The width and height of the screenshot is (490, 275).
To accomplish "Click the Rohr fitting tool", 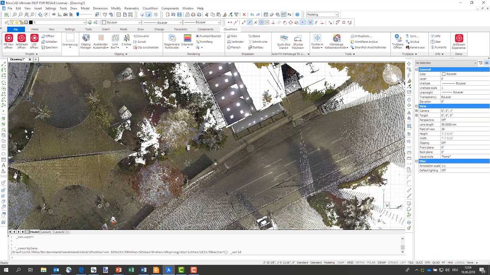I will (232, 36).
